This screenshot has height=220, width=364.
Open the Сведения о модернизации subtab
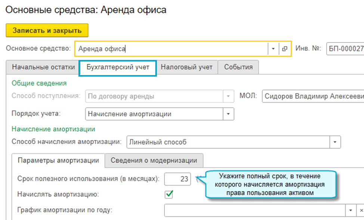coord(154,161)
